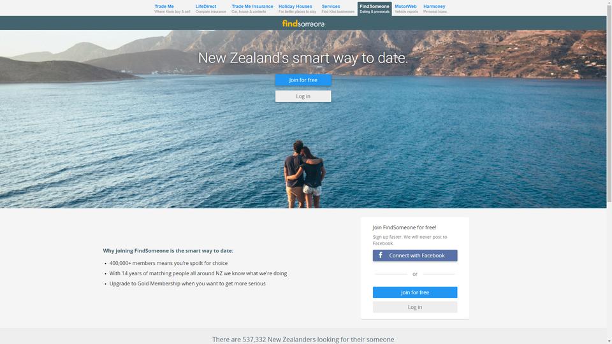Click the 'New Zealand's smart way to date' headline

click(303, 58)
